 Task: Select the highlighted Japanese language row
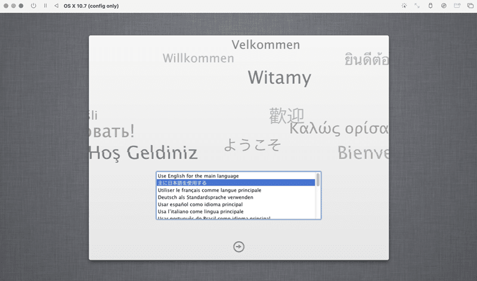tap(236, 183)
